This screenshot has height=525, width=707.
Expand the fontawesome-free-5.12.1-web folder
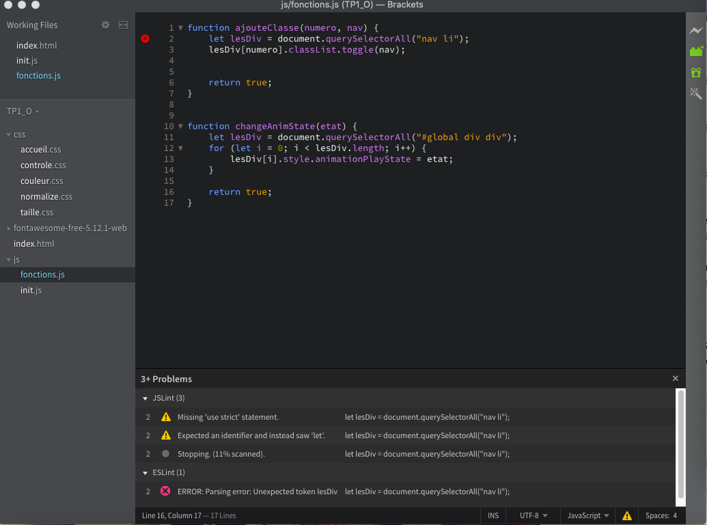coord(9,228)
